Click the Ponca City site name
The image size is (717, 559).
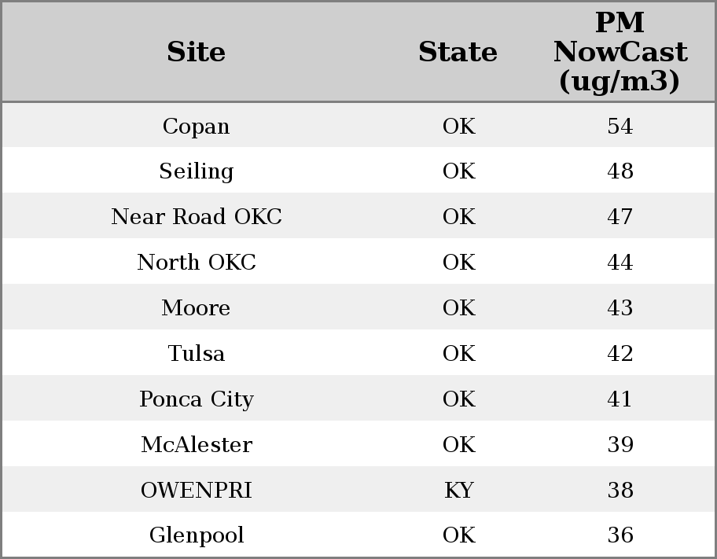click(196, 399)
